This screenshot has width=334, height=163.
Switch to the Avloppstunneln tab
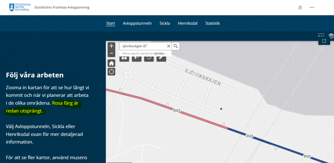click(x=137, y=23)
